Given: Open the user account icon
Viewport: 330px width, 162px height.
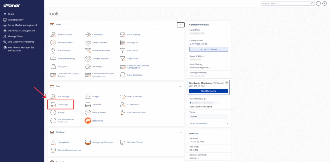Looking at the screenshot, I should (x=324, y=4).
